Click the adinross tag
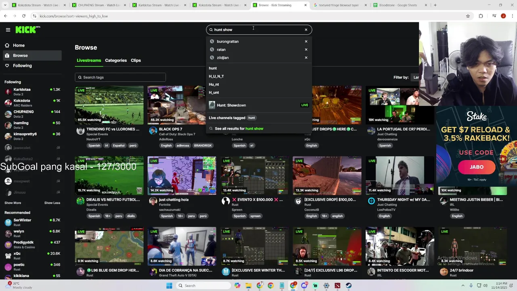Screen dimensions: 517x291 tap(183, 145)
